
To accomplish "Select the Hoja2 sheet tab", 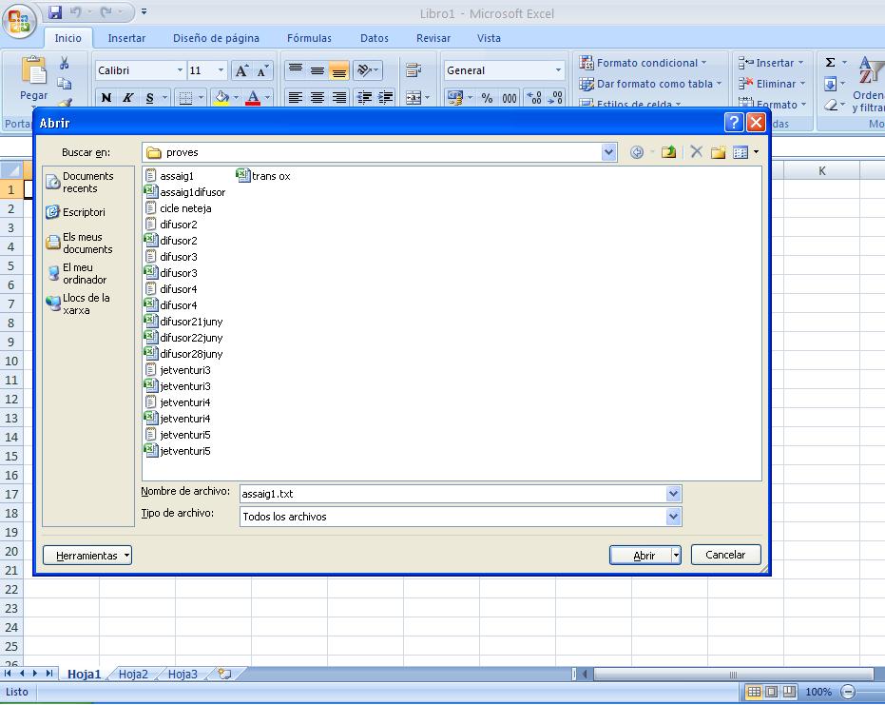I will coord(133,674).
